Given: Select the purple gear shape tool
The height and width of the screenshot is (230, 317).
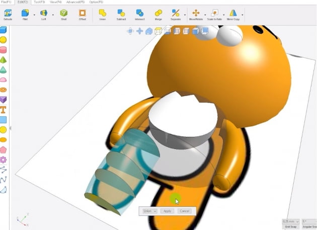Looking at the screenshot, I should (3, 160).
